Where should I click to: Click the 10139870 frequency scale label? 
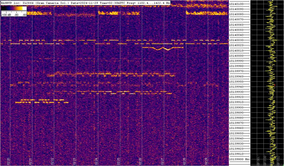[x=236, y=123]
